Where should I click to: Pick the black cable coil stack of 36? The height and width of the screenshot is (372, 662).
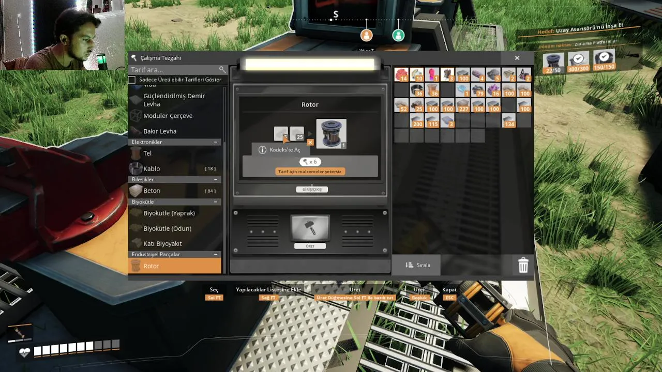417,90
